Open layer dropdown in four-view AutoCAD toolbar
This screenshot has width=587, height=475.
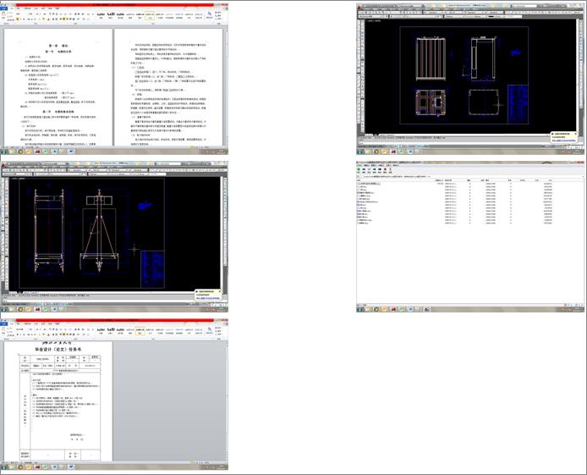416,16
